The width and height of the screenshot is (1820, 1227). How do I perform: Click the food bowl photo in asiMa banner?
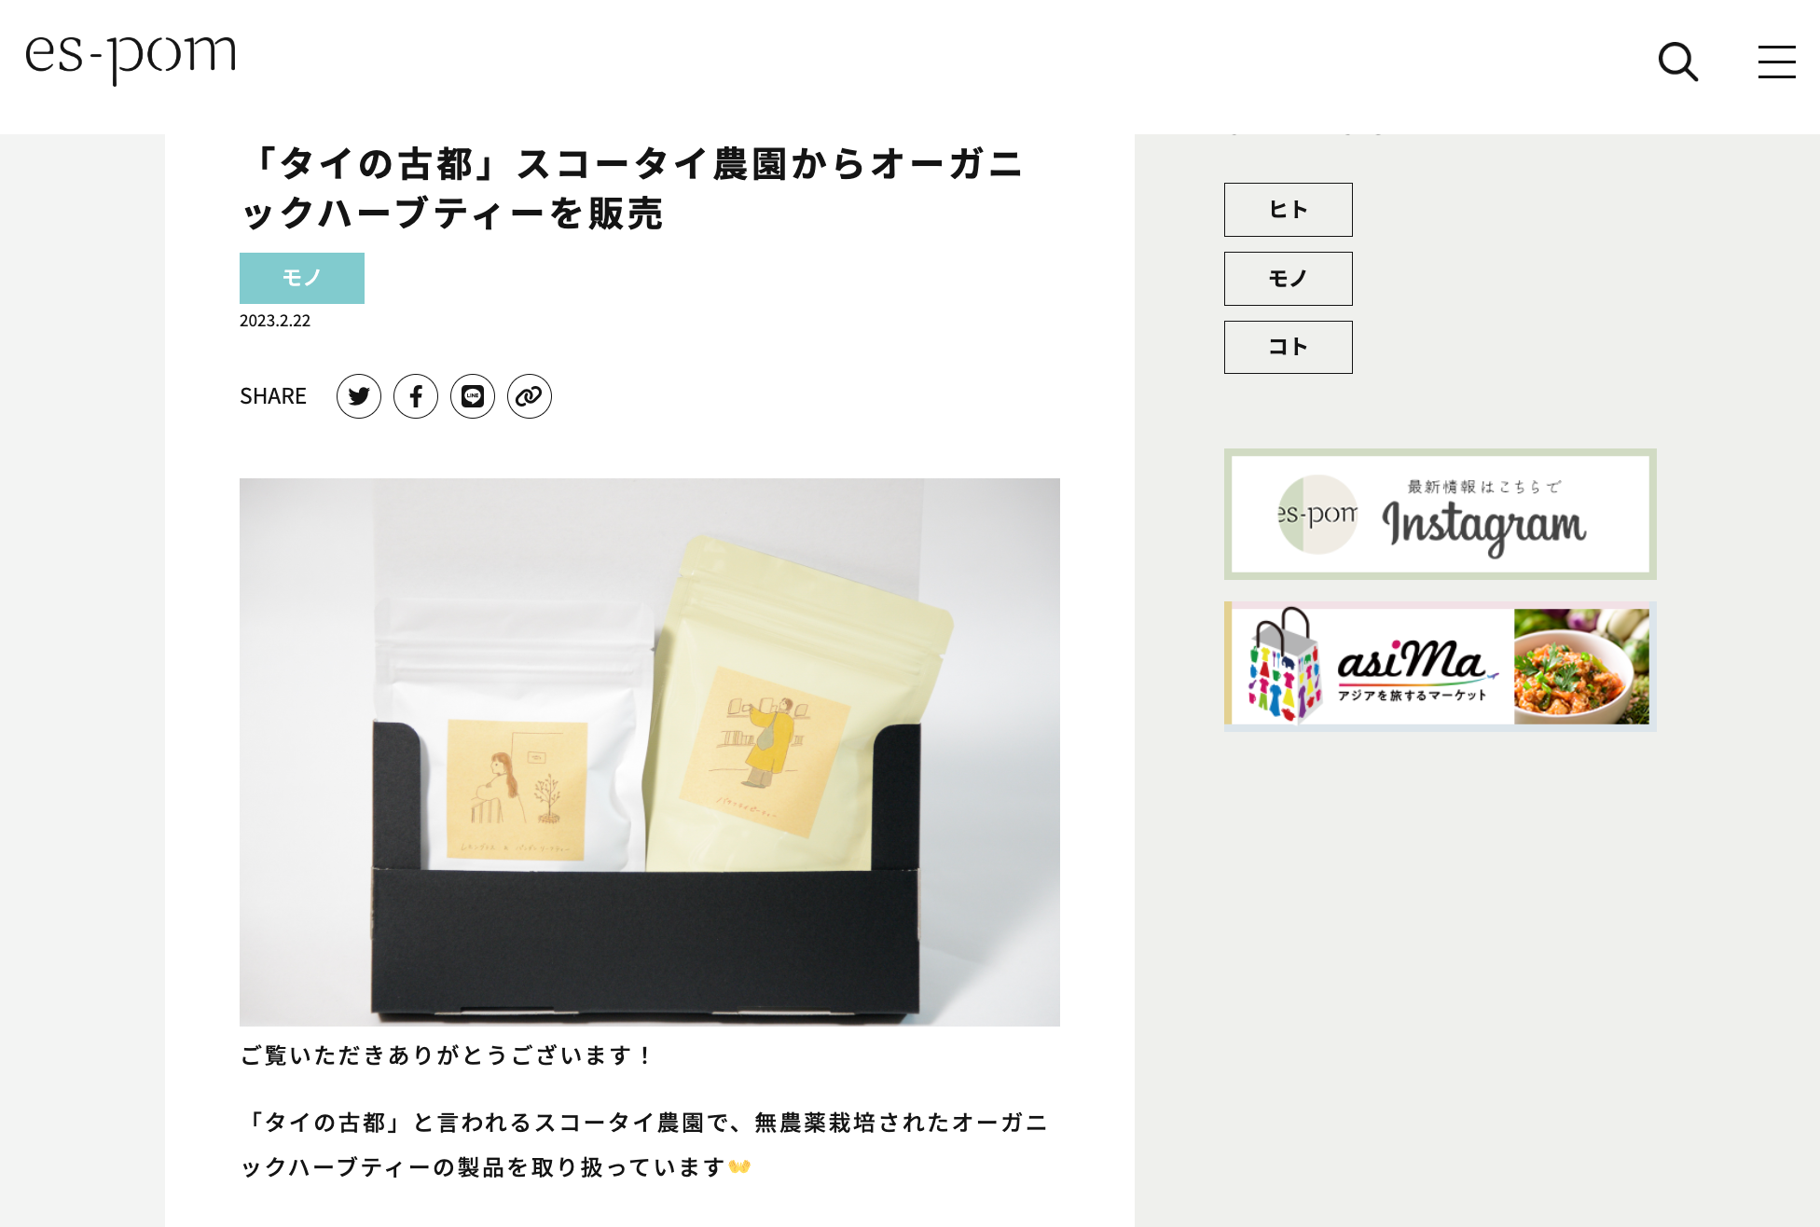coord(1581,666)
